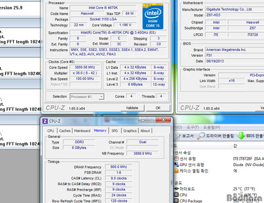Click the motherboard temperature row icon
The image size is (264, 203).
(176, 189)
